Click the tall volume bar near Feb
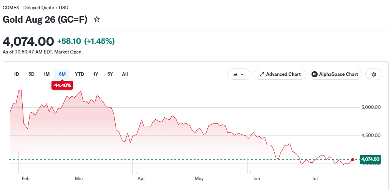The image size is (391, 192). coord(19,162)
